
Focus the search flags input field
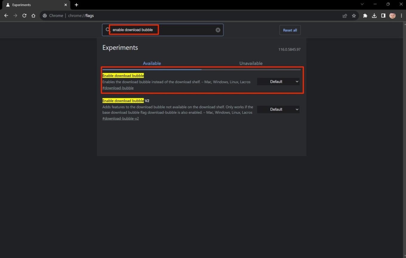point(163,30)
